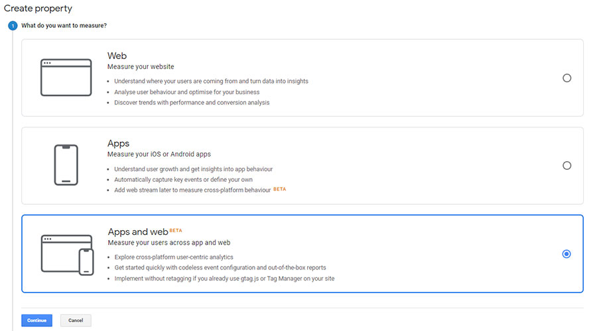597x331 pixels.
Task: Click the BETA label after cross-platform behaviour
Action: pyautogui.click(x=279, y=189)
